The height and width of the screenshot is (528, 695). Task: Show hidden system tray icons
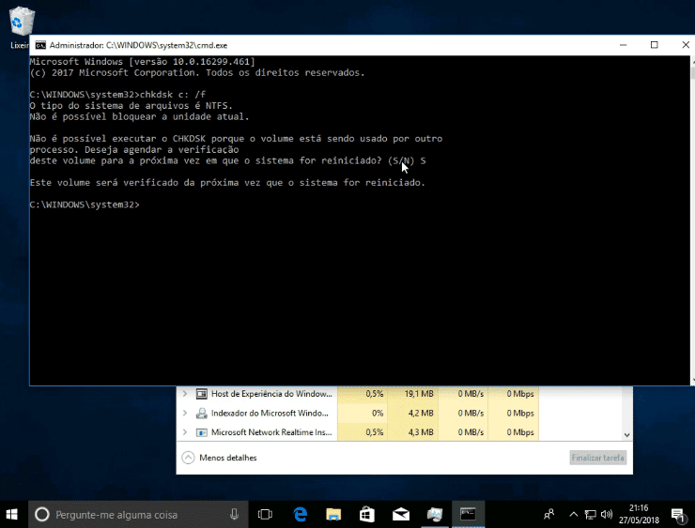[573, 514]
